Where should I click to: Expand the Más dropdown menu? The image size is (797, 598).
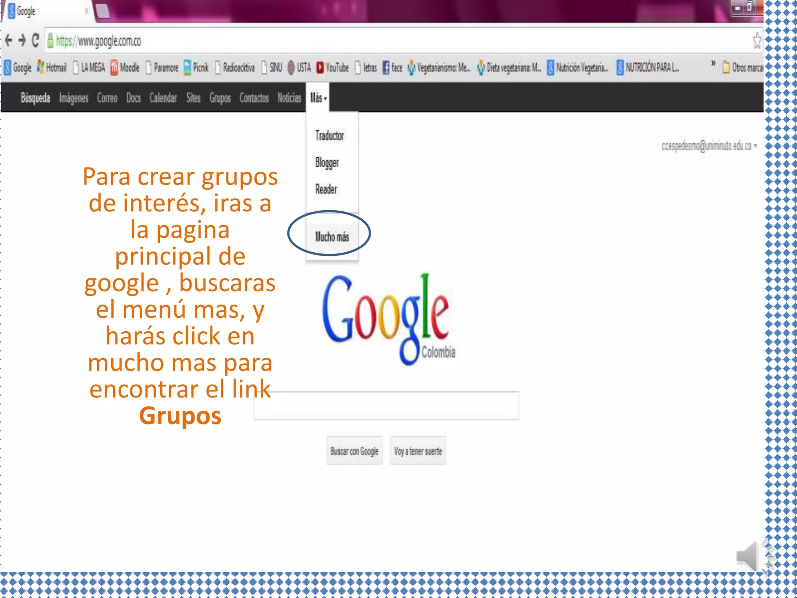318,98
